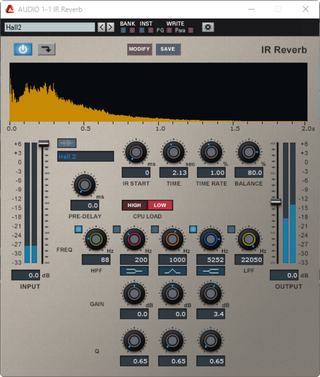Click the PRE-DELAY knob
This screenshot has width=320, height=377.
pyautogui.click(x=85, y=185)
